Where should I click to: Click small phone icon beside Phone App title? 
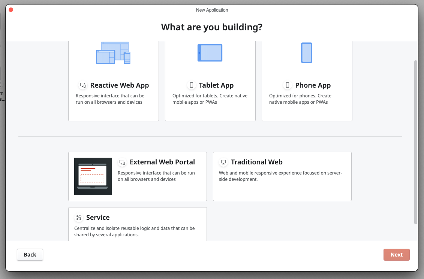pos(288,85)
